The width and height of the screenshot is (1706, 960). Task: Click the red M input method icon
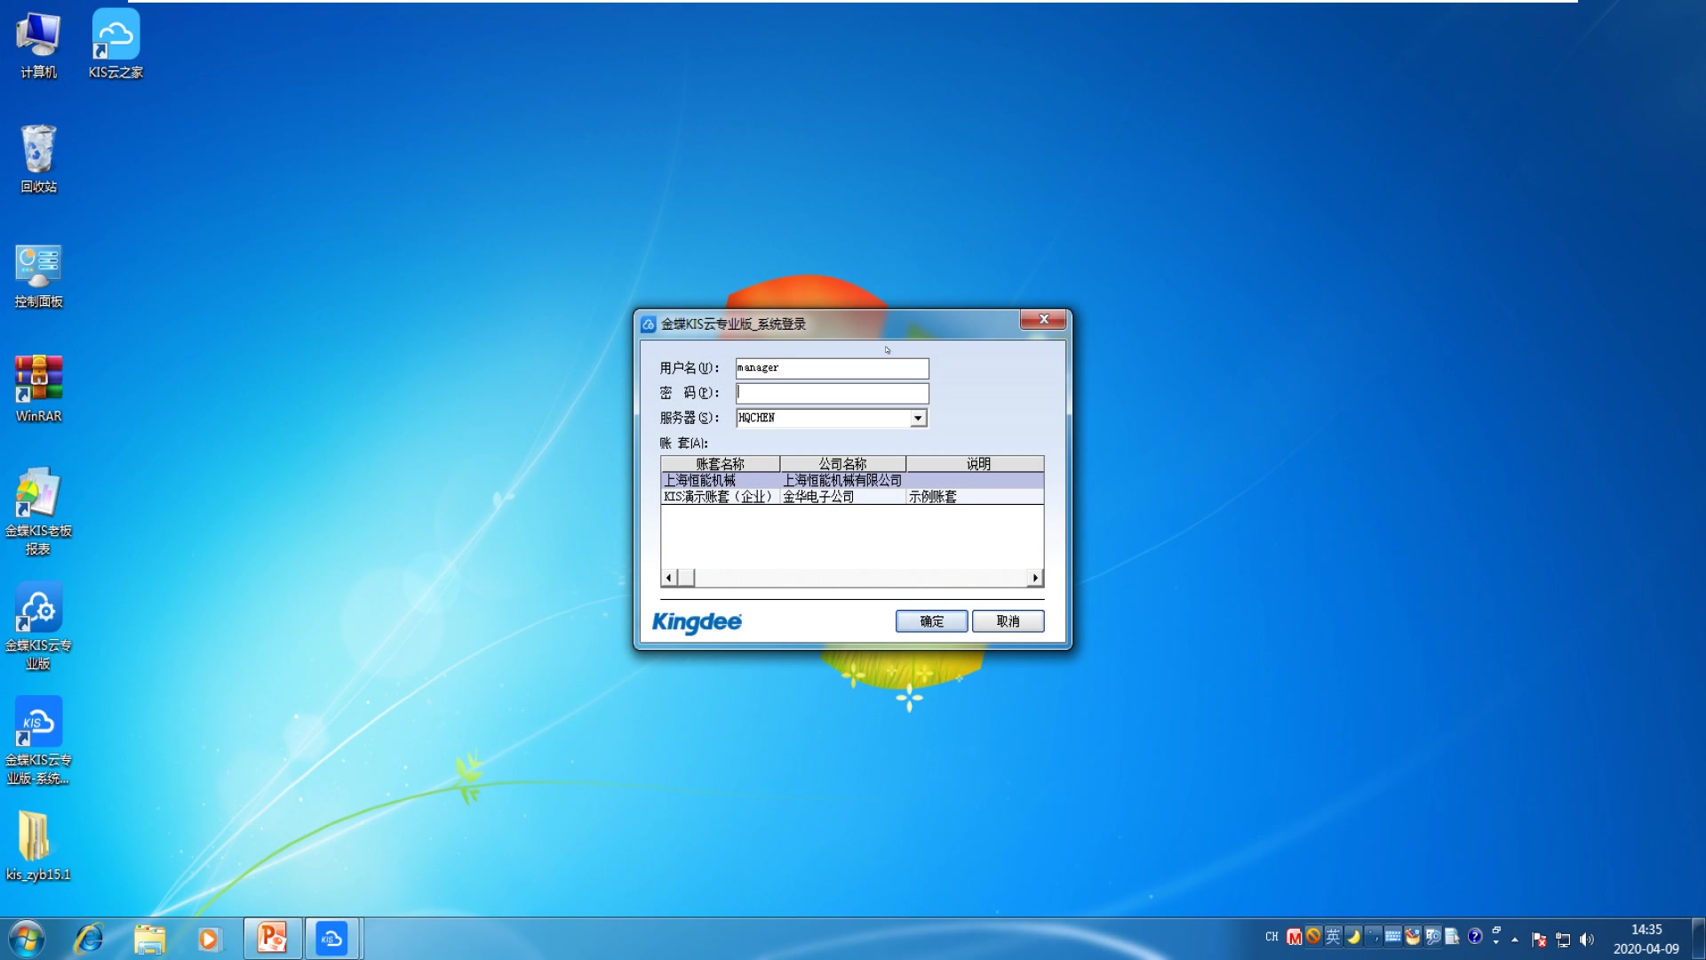pos(1294,937)
